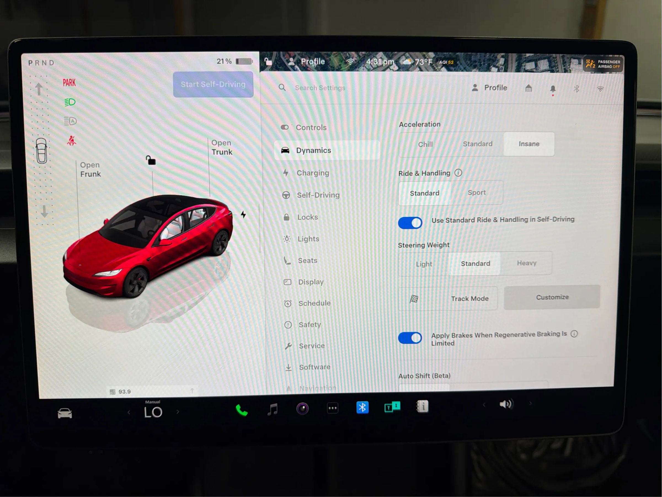Image resolution: width=662 pixels, height=497 pixels.
Task: Tap the Search Settings field
Action: (320, 88)
